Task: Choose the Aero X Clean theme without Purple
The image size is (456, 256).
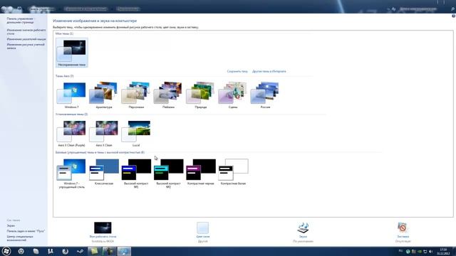Action: pyautogui.click(x=104, y=133)
